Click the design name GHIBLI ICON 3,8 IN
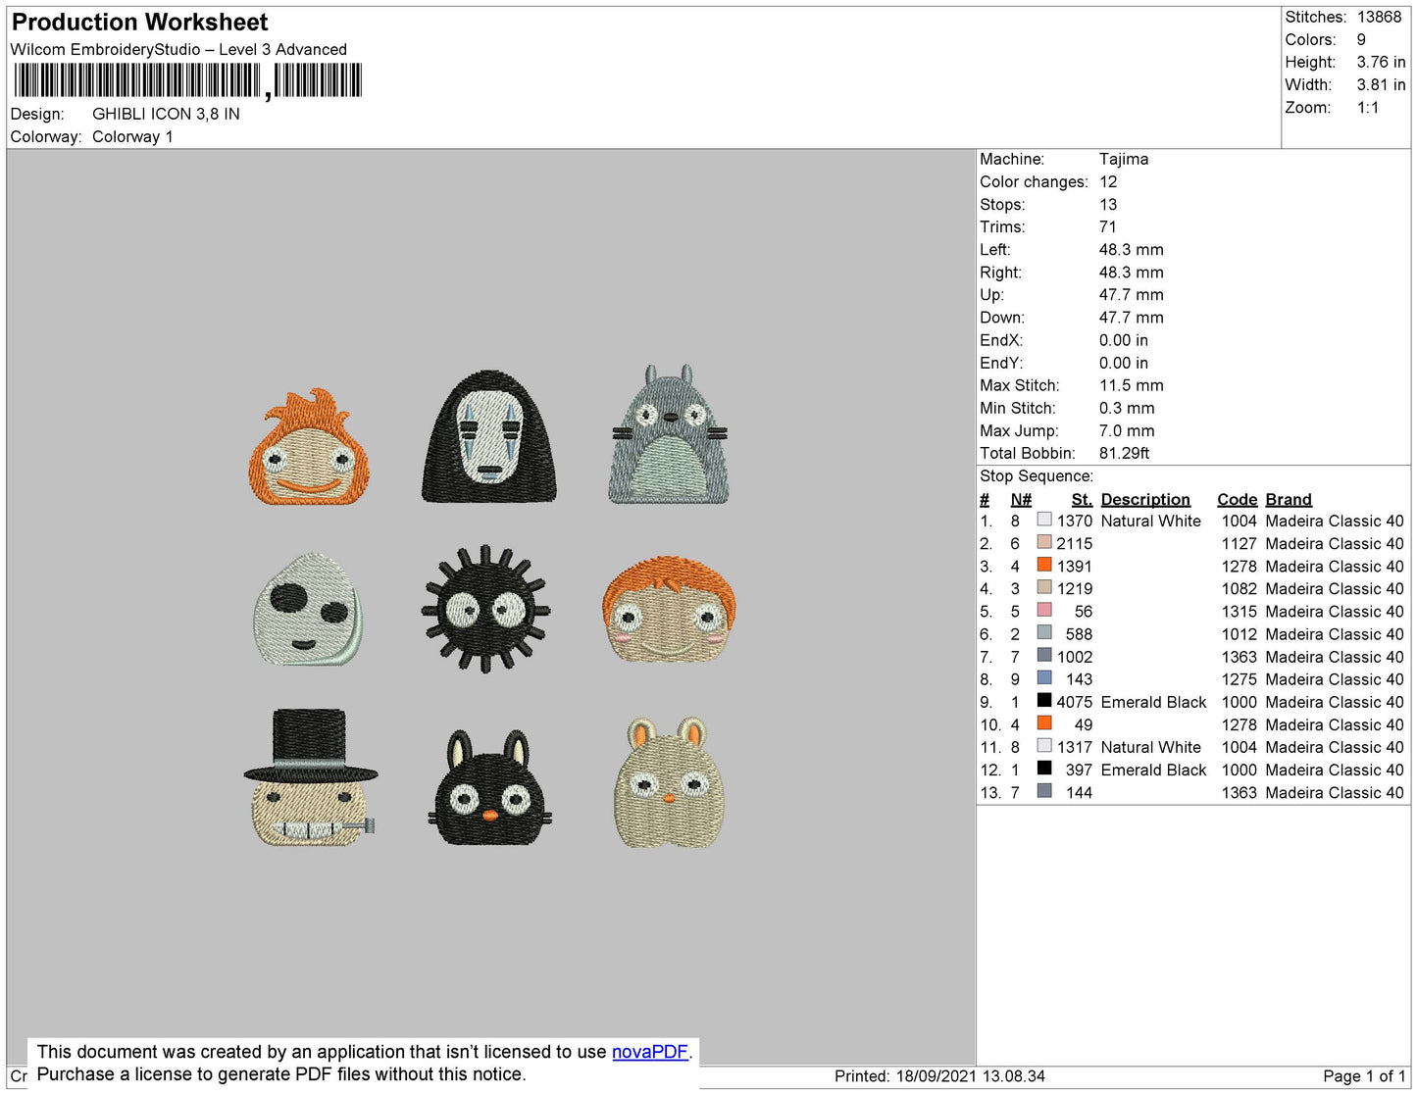This screenshot has width=1417, height=1095. coord(166,114)
